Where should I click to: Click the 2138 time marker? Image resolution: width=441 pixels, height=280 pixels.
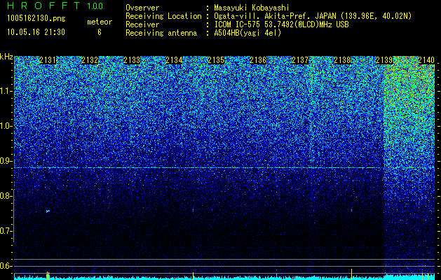coord(342,60)
